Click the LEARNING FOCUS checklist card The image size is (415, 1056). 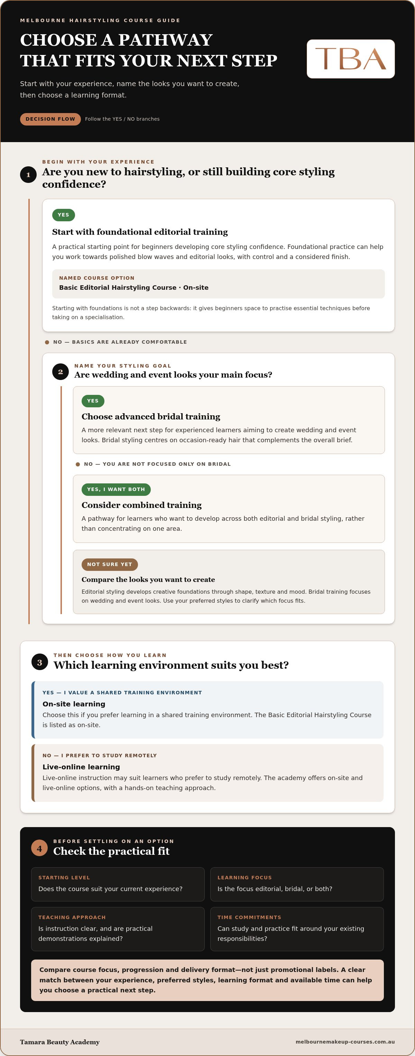point(297,884)
